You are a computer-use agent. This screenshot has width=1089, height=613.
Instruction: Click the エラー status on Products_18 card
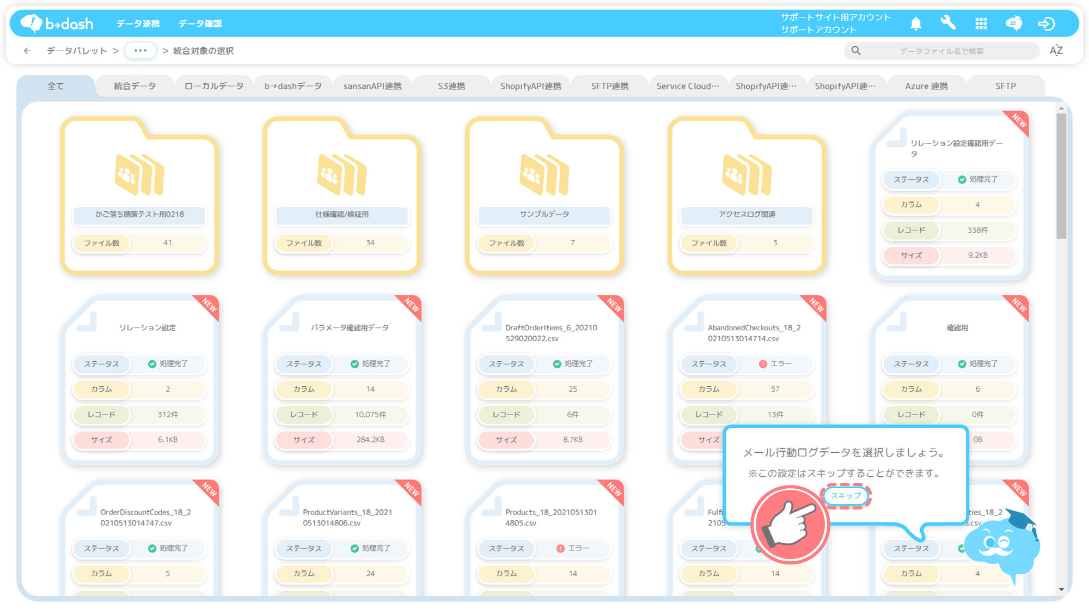[573, 548]
